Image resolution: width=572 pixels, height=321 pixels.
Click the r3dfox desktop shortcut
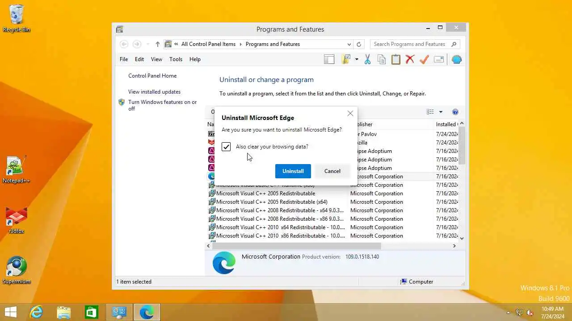(x=17, y=220)
